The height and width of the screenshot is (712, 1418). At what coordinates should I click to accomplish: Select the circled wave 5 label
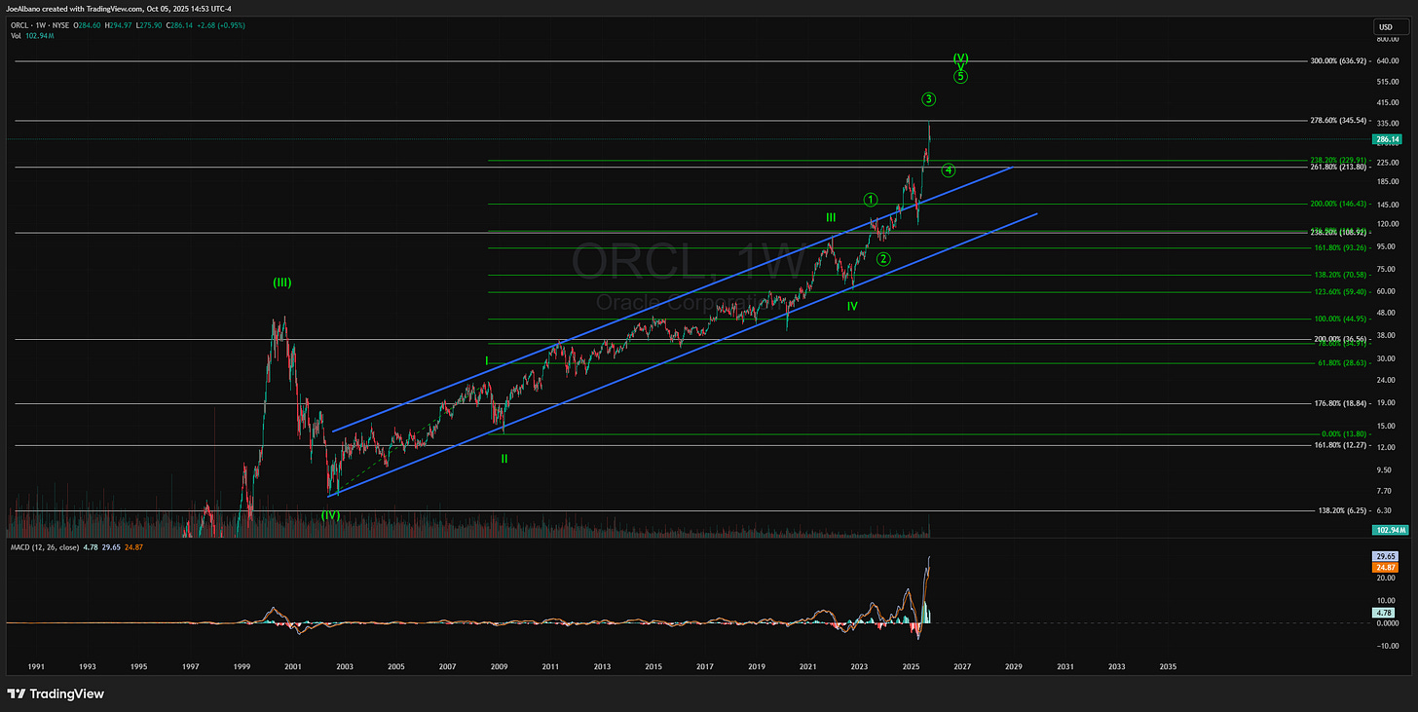(960, 76)
